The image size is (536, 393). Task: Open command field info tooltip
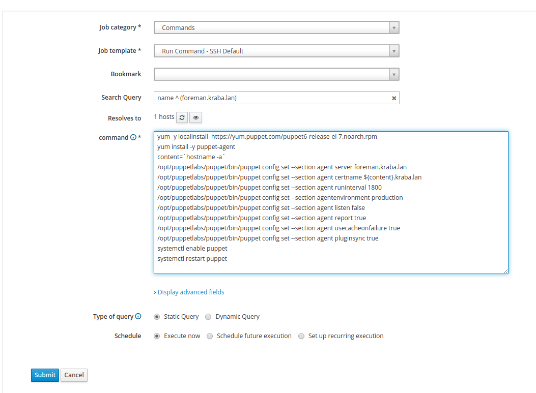133,137
